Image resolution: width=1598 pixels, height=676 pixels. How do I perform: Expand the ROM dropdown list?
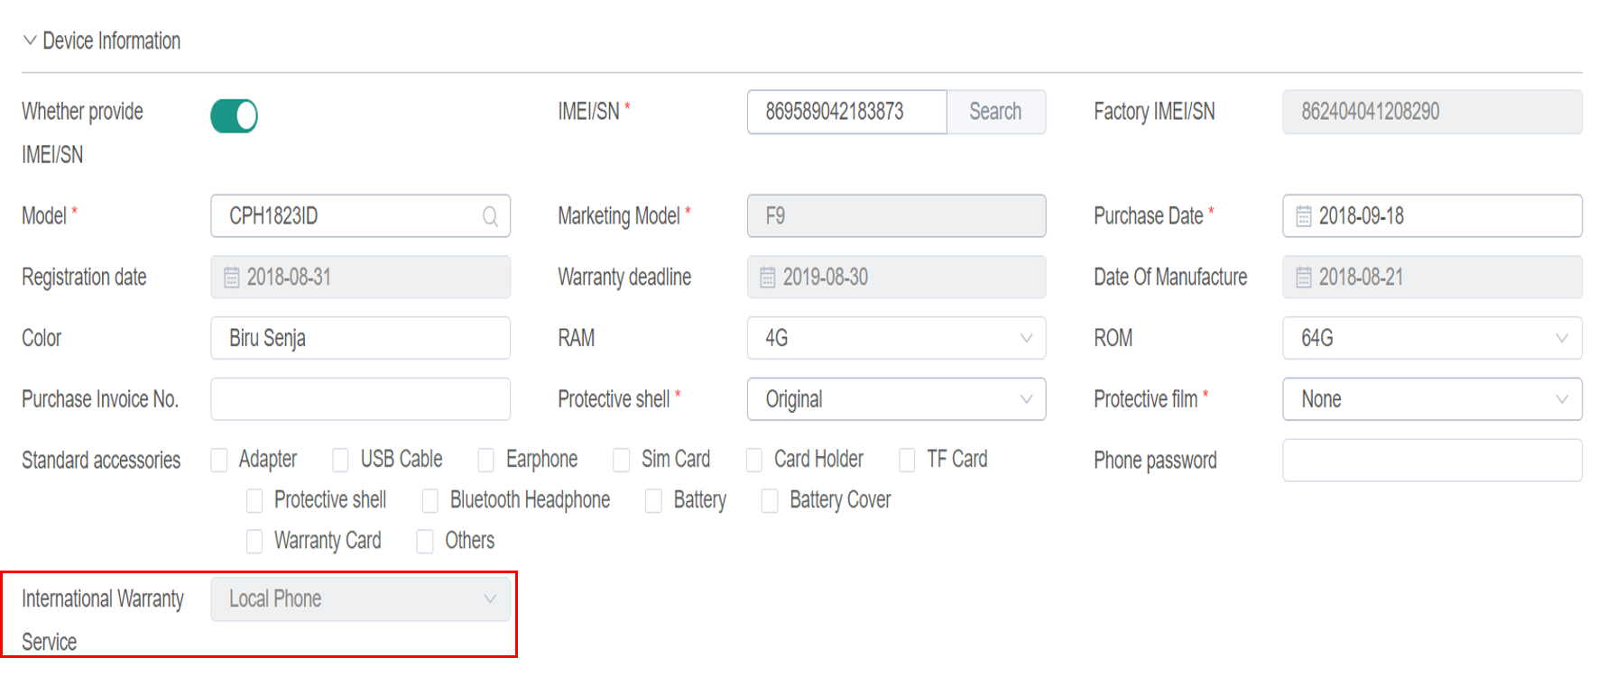pos(1431,338)
